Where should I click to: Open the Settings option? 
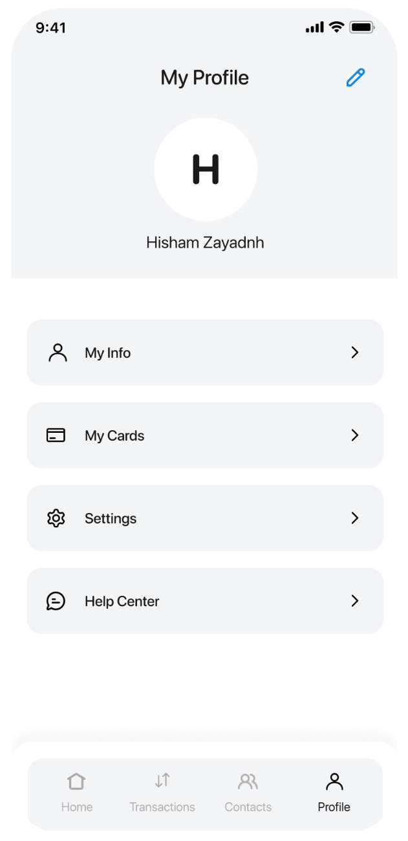(205, 518)
